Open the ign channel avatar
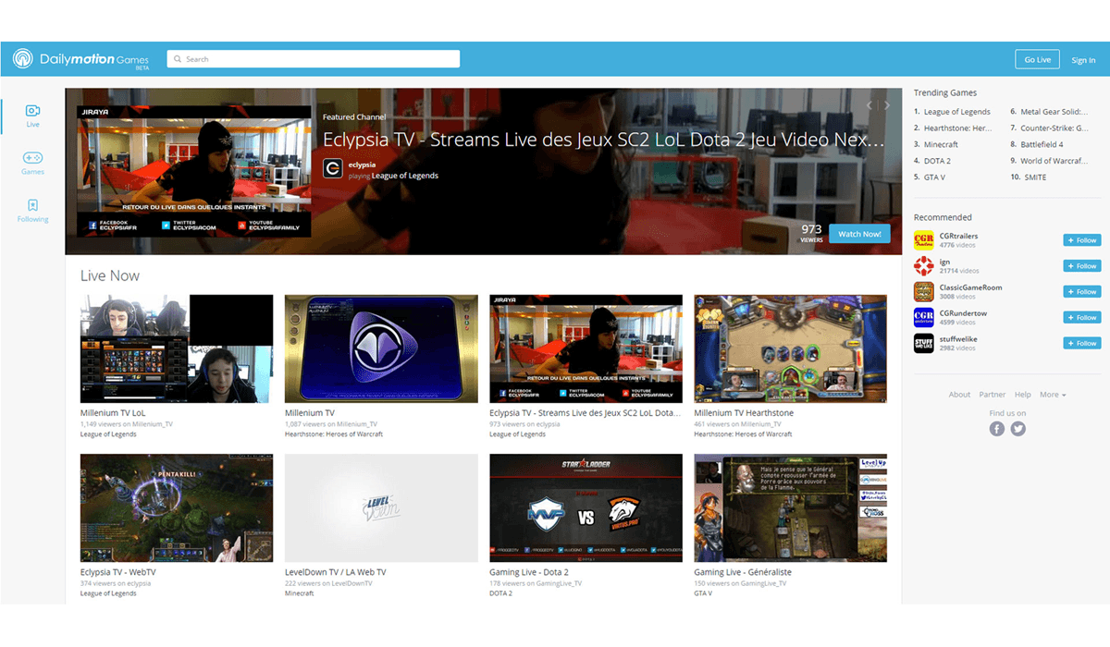Screen dimensions: 1110x647 [923, 266]
